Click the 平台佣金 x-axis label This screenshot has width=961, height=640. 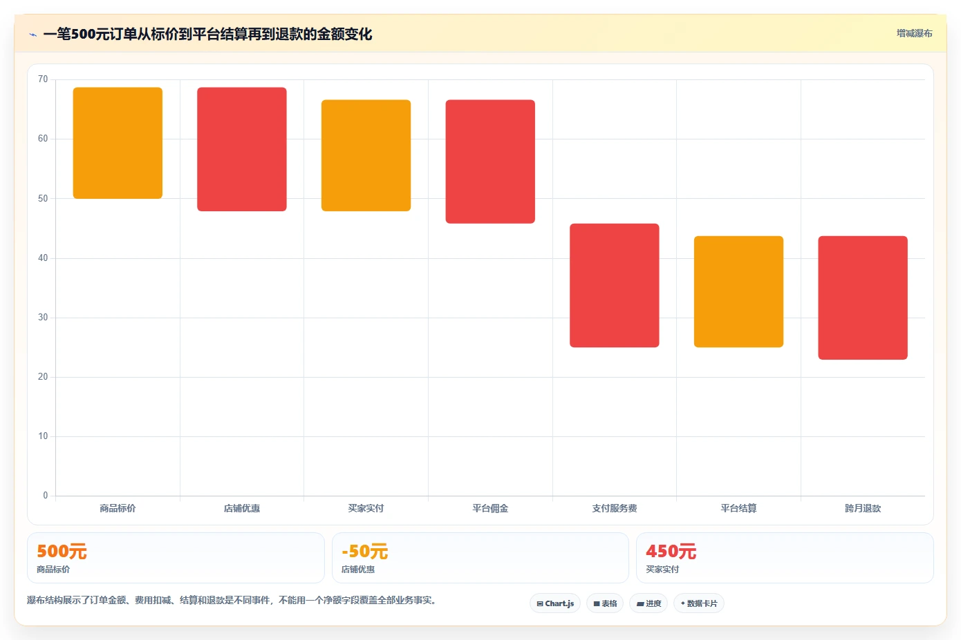tap(490, 508)
